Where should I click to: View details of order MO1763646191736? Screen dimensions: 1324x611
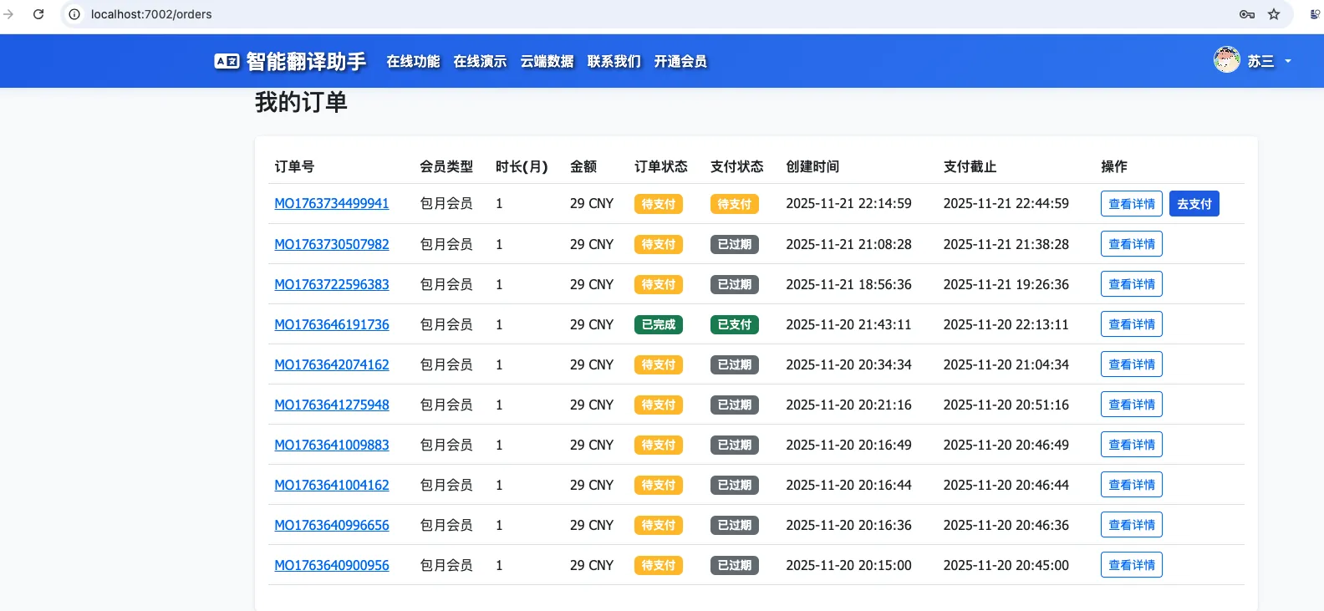point(1131,324)
